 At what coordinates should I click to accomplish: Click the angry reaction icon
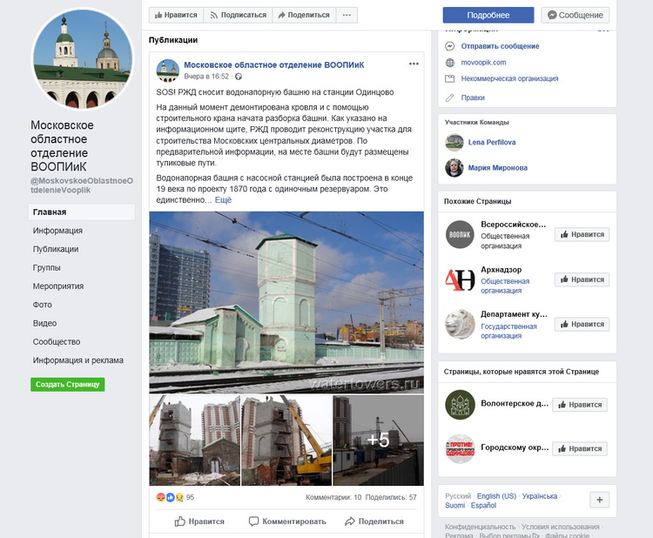161,497
